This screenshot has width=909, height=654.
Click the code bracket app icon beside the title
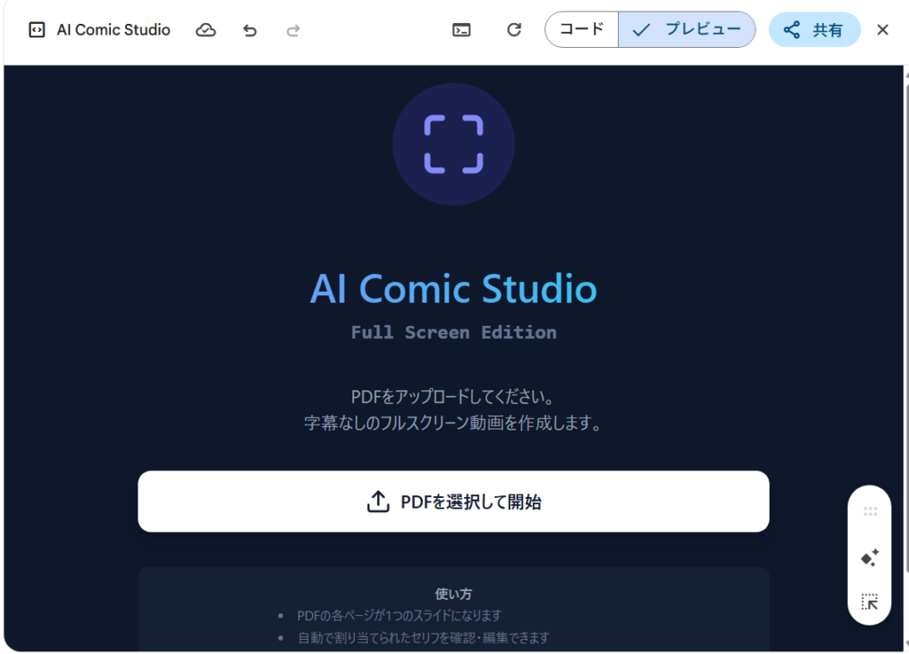[x=36, y=30]
